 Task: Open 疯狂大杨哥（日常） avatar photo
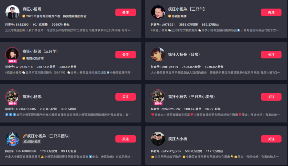pyautogui.click(x=158, y=54)
